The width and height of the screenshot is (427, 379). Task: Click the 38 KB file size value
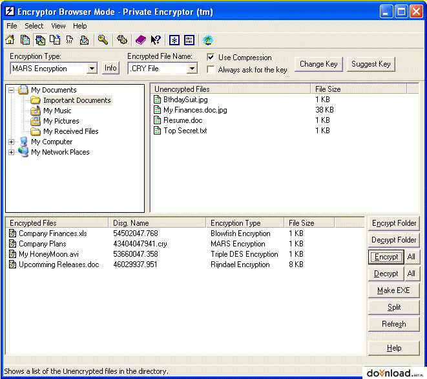tap(324, 110)
